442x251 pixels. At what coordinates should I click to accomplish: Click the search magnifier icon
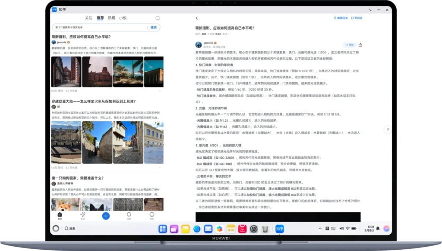pos(157,18)
